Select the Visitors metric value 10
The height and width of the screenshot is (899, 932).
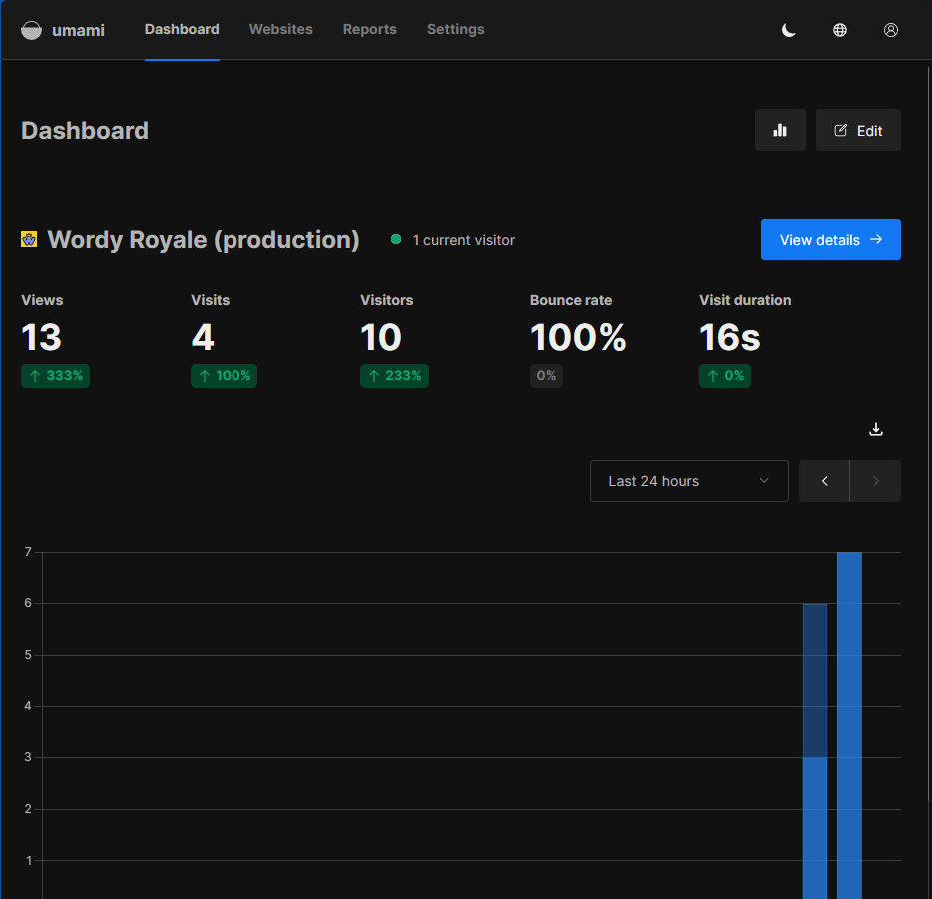tap(381, 337)
